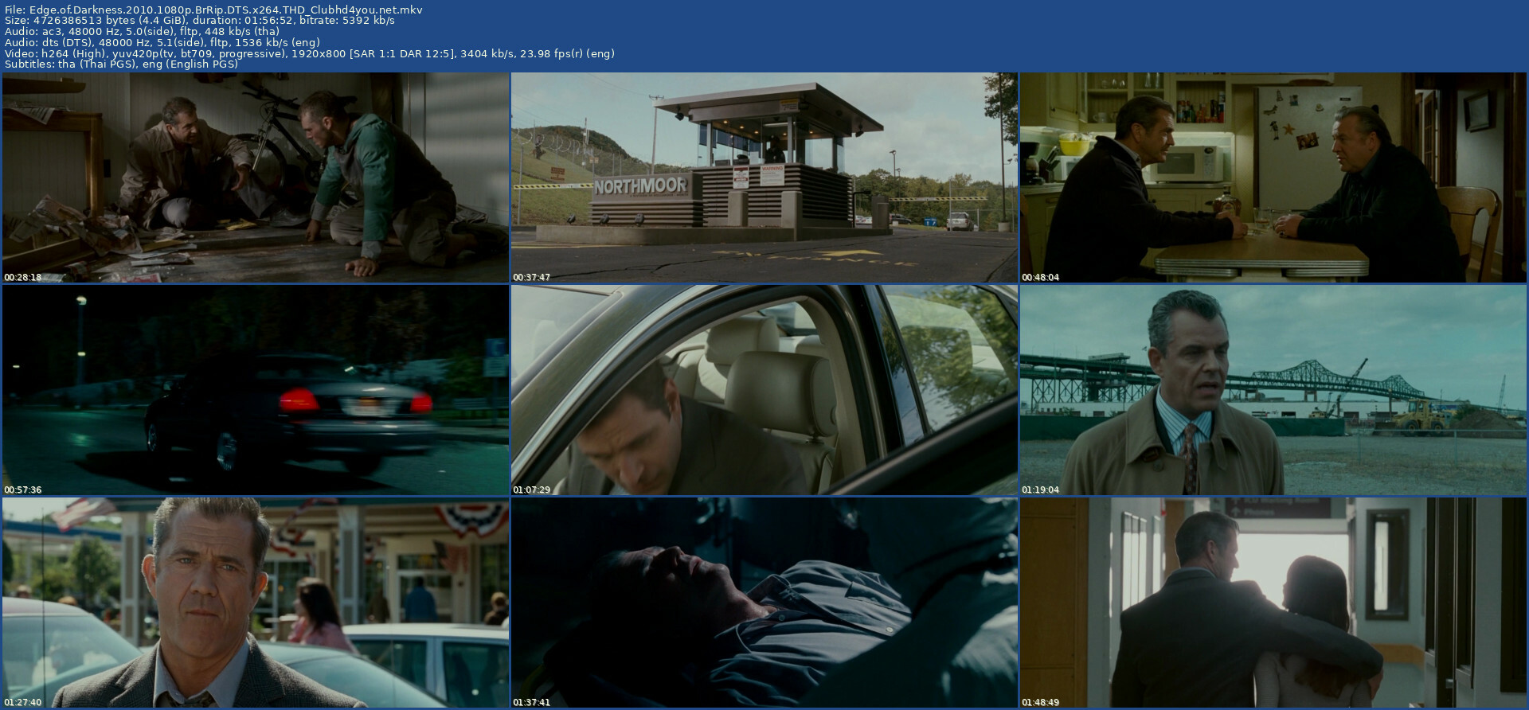The height and width of the screenshot is (710, 1529).
Task: Select the dark lying-down scene at 01:37:41
Action: click(x=764, y=603)
